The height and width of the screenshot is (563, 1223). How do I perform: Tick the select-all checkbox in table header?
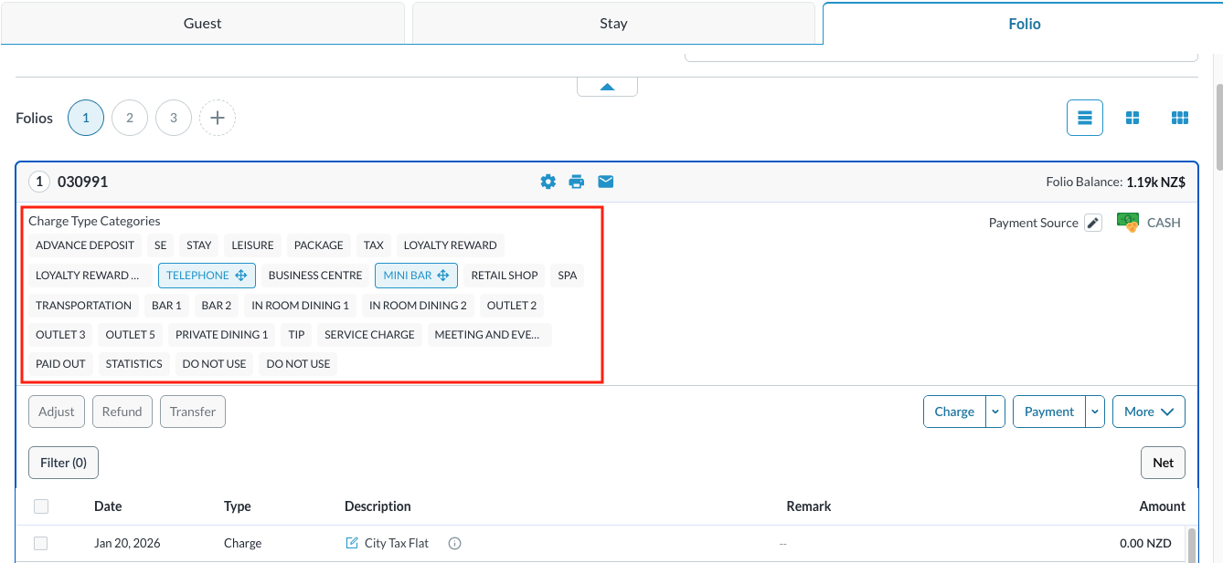[41, 506]
